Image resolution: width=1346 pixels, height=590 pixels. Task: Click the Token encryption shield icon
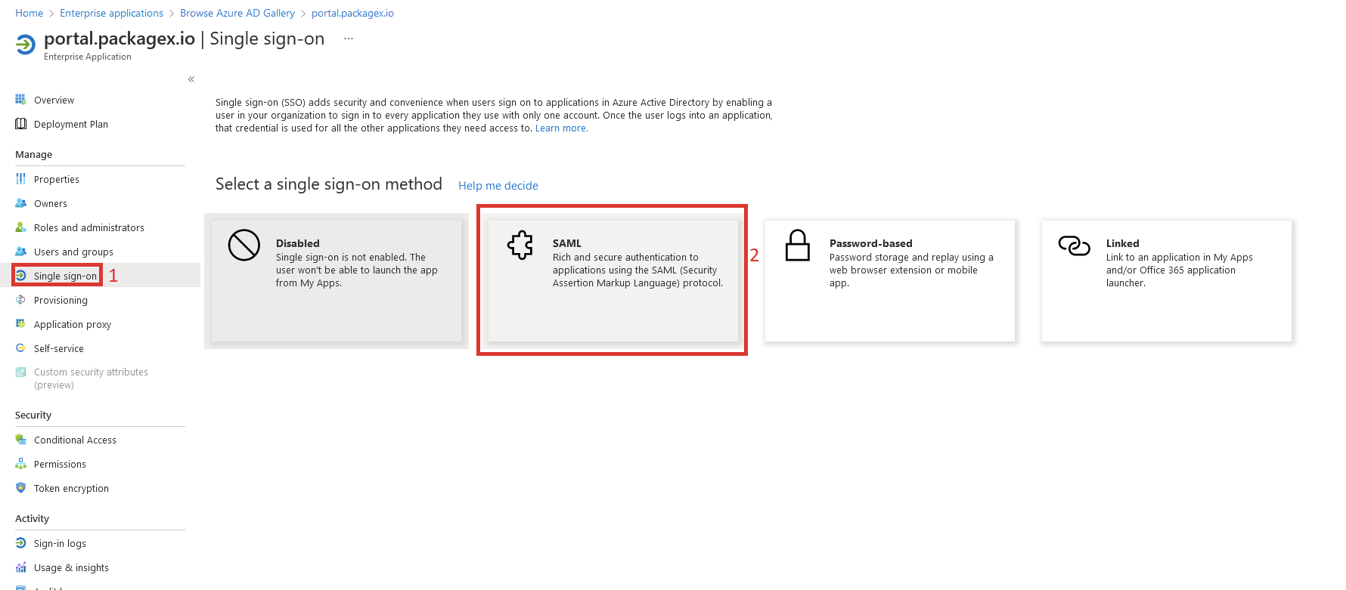point(20,488)
